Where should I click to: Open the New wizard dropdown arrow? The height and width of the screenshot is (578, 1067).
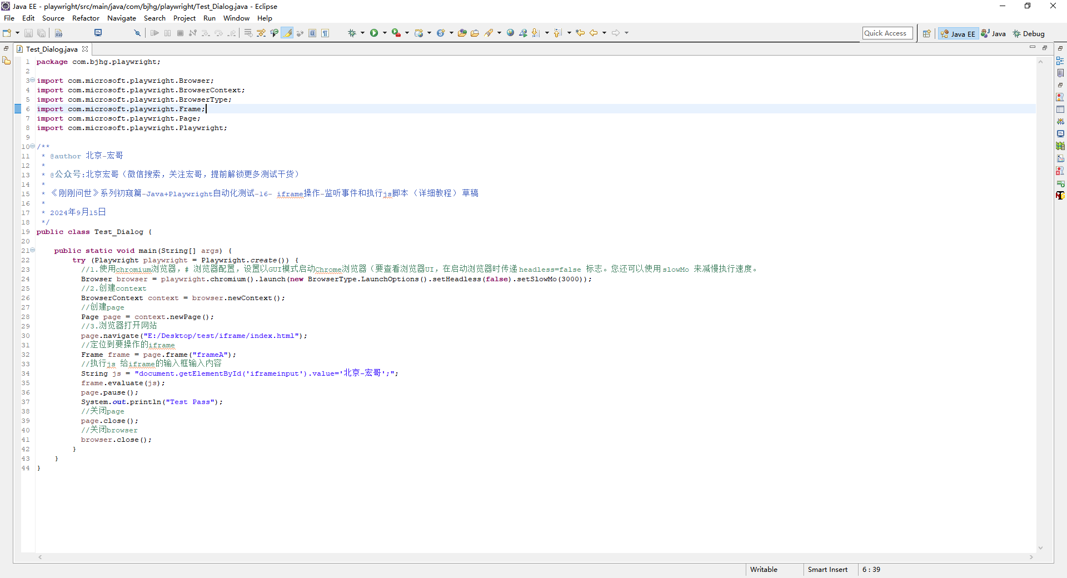pyautogui.click(x=17, y=33)
